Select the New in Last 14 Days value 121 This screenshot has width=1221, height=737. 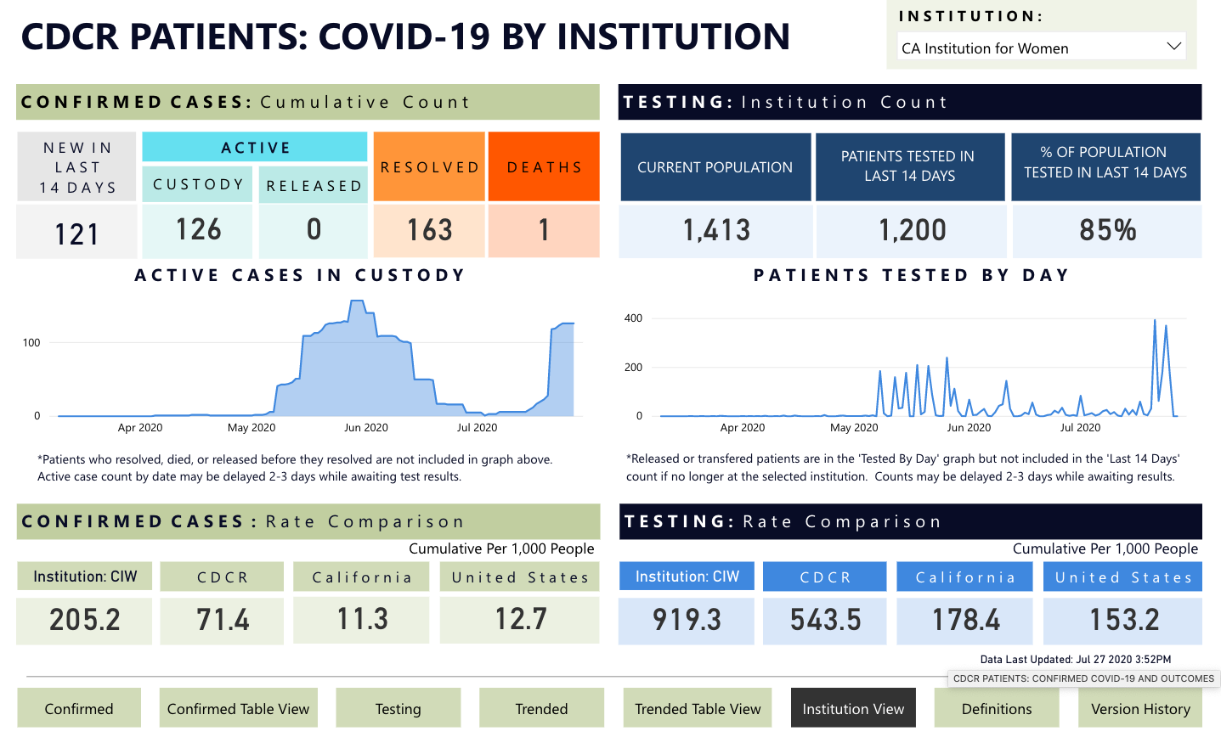click(x=76, y=233)
